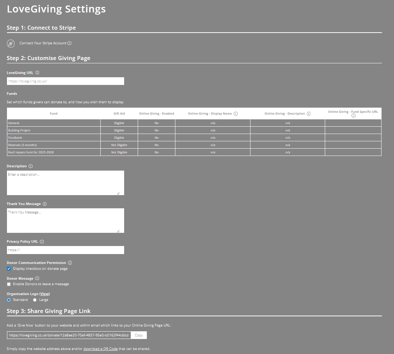This screenshot has width=394, height=354.
Task: Click into the Description text area
Action: click(65, 183)
